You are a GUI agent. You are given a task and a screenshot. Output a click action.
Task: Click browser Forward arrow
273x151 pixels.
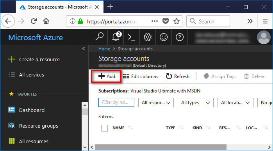pyautogui.click(x=21, y=21)
